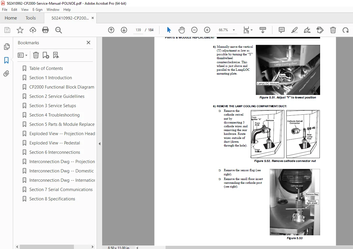The width and height of the screenshot is (353, 249).
Task: Add a comment note icon
Action: pos(281,30)
